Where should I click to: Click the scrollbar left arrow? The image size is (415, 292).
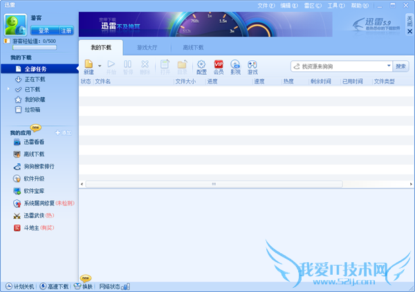[x=82, y=184]
